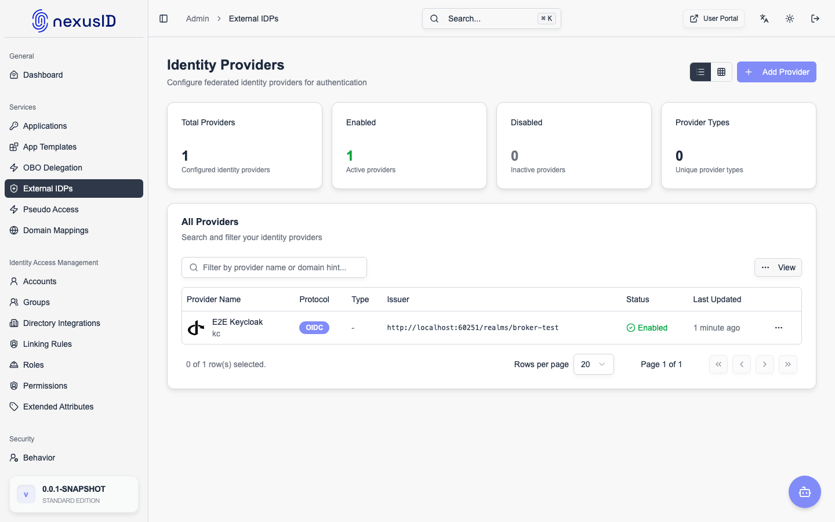
Task: Toggle the light/dark theme sun icon
Action: coord(790,19)
